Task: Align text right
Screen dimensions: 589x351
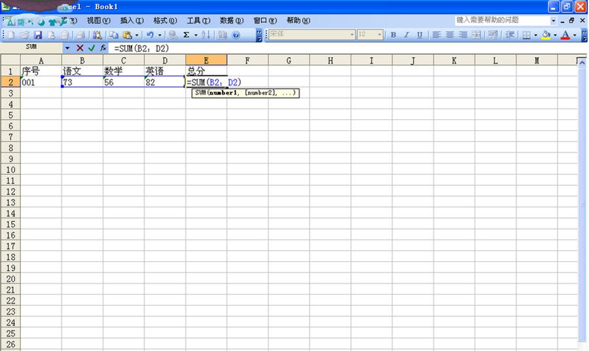Action: (x=463, y=35)
